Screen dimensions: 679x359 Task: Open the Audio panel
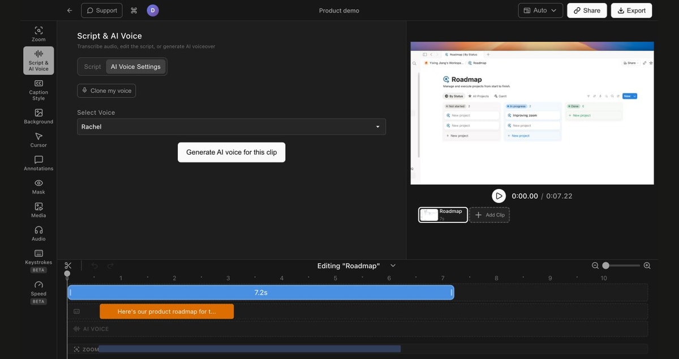(38, 233)
